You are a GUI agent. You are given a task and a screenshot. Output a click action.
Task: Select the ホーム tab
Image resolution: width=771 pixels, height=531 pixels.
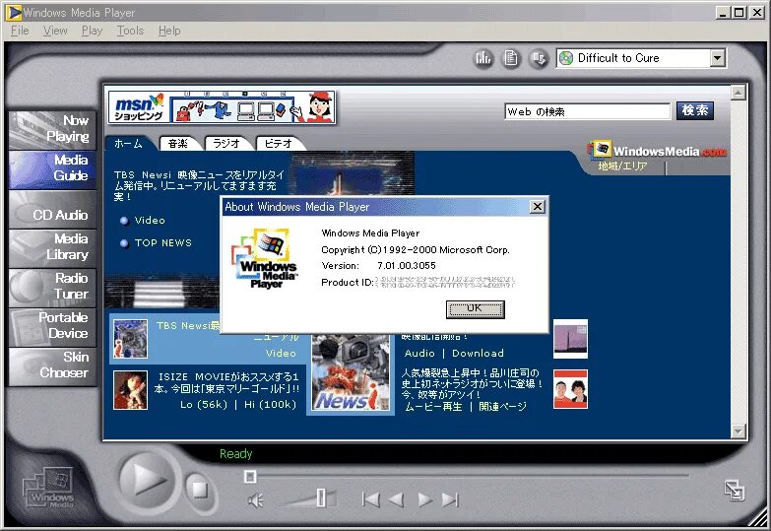coord(128,143)
